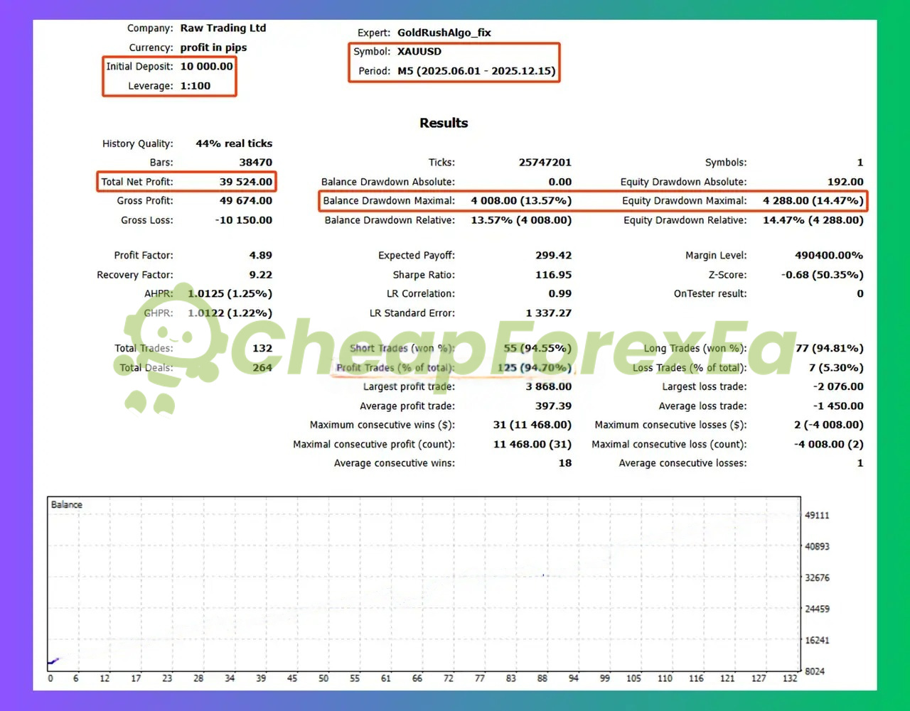
Task: Select the OnTester result value 0
Action: 860,294
